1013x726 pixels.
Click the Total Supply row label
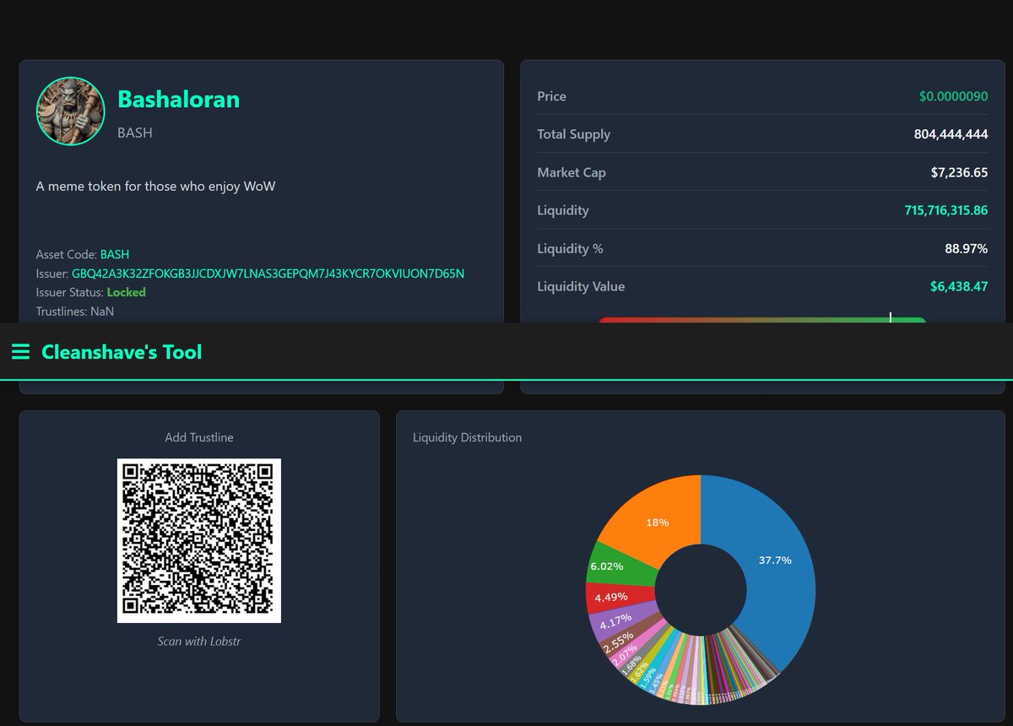coord(574,134)
